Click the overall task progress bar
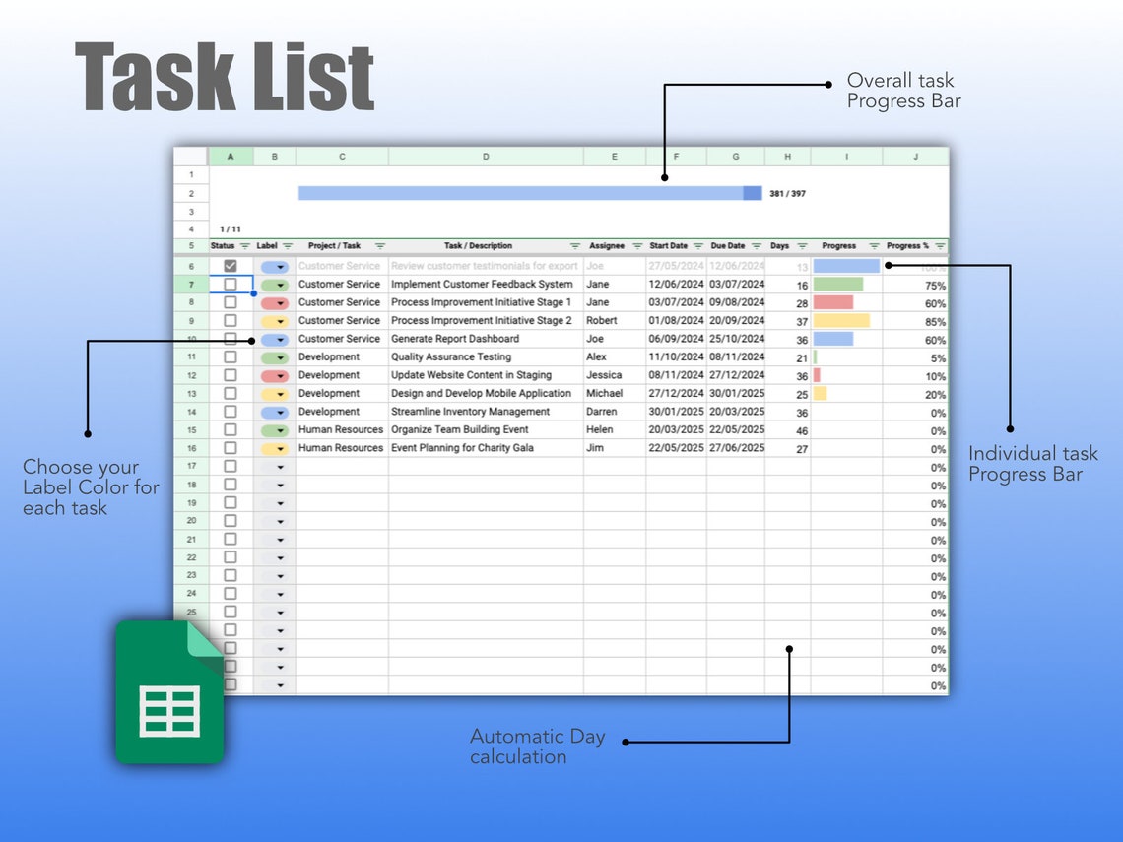 [530, 193]
